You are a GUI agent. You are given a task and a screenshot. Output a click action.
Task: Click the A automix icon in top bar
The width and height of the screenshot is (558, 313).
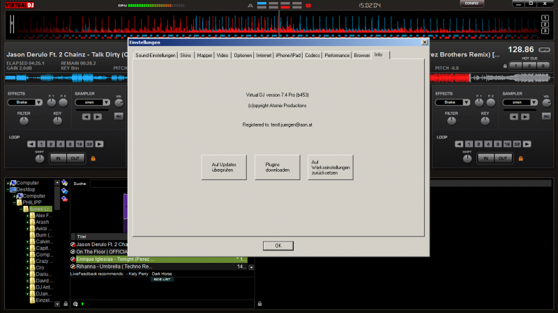coord(250,6)
